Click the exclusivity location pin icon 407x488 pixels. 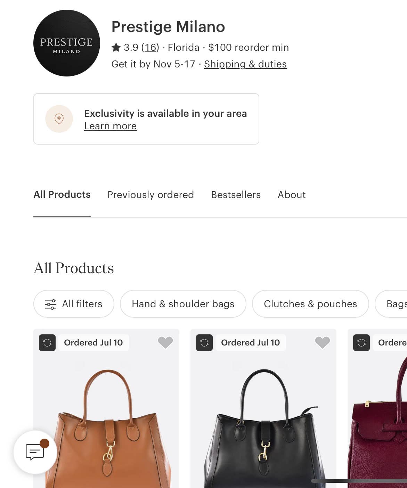(59, 119)
